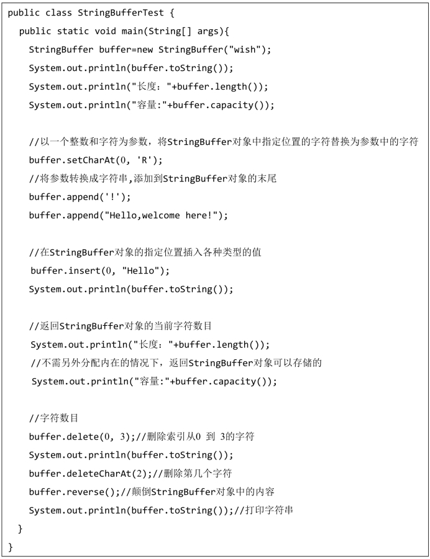Click the final println with print-string comment
This screenshot has width=430, height=559.
click(x=161, y=510)
